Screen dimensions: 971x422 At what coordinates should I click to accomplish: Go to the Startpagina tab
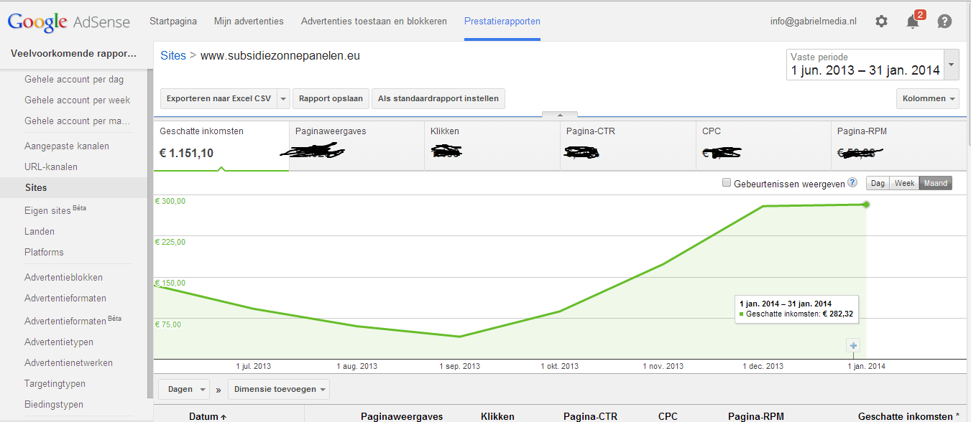(x=173, y=22)
